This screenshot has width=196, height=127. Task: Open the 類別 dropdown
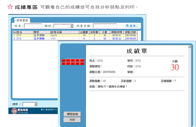coord(72,26)
